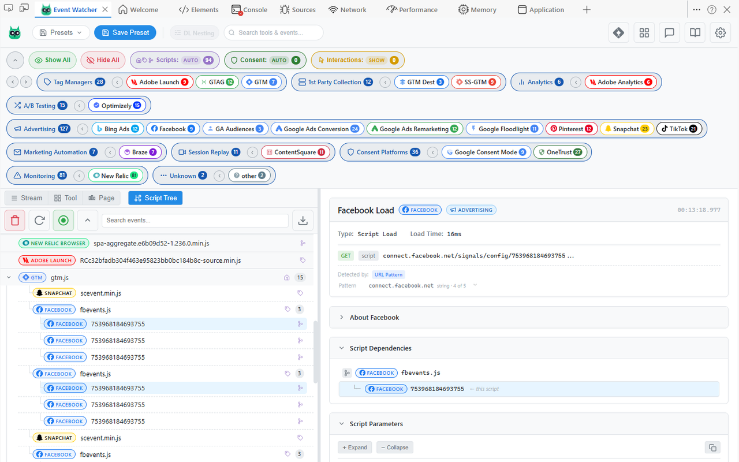Add a new DevTools tab with plus
This screenshot has width=739, height=462.
pos(587,9)
